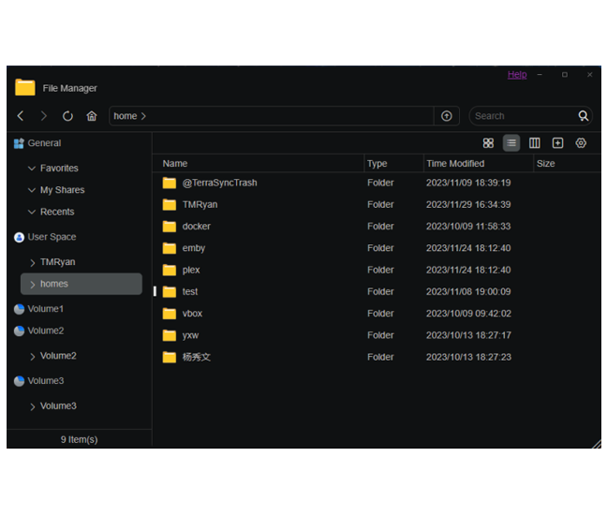
Task: Open the Help link
Action: click(517, 75)
